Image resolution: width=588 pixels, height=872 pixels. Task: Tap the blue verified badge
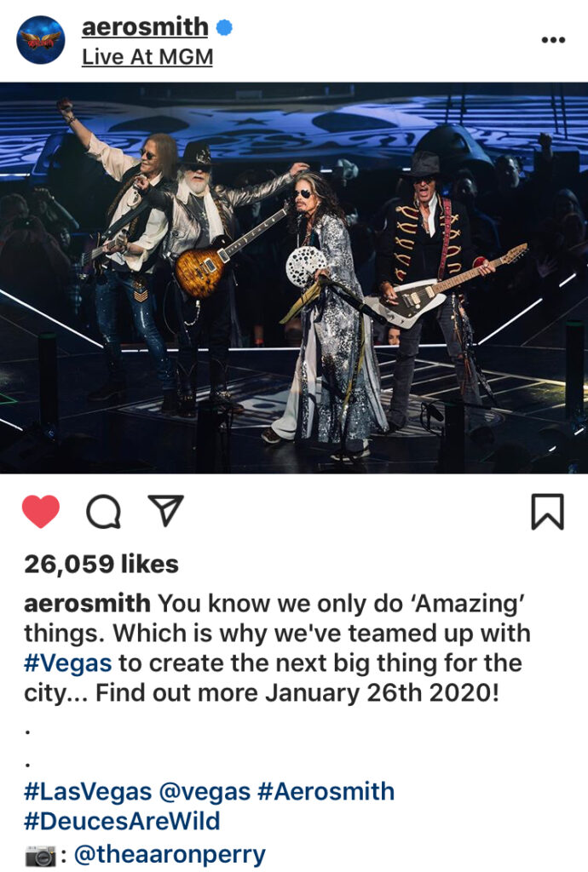[x=224, y=26]
